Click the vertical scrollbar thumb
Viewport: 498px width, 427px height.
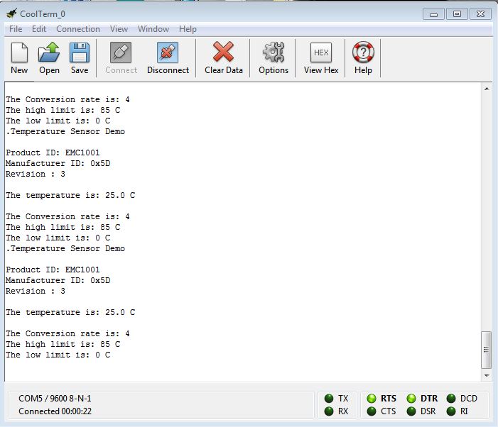pos(487,350)
